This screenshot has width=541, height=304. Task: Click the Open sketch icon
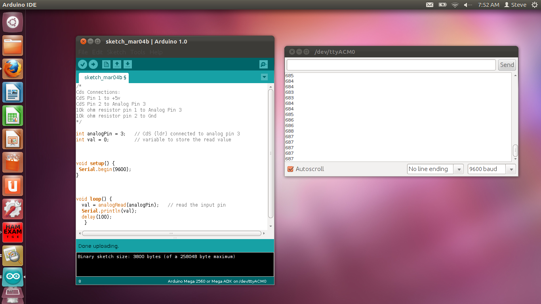[x=117, y=64]
